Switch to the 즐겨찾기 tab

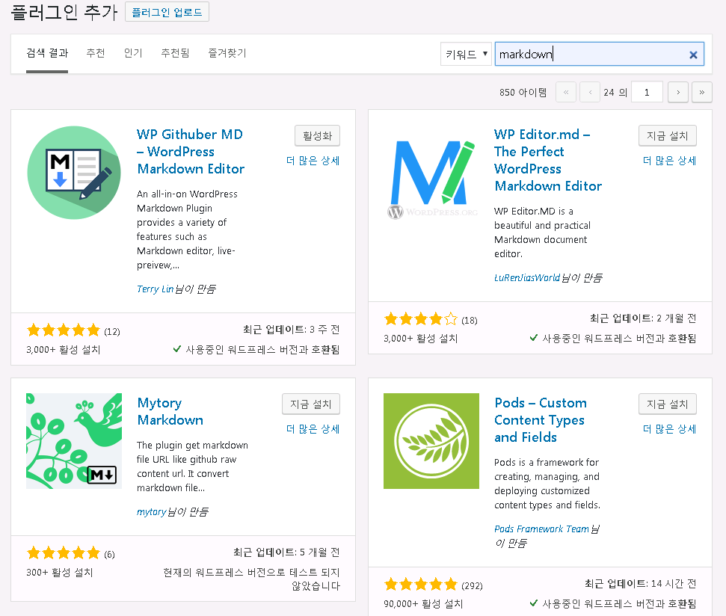(227, 53)
